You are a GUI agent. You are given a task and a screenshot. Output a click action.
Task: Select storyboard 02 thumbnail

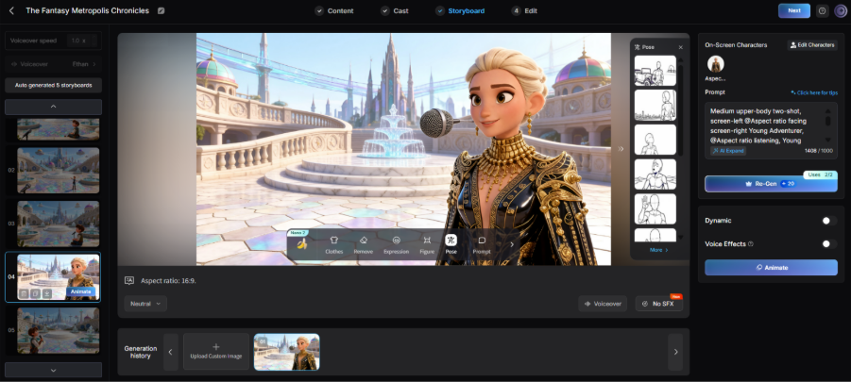[58, 170]
